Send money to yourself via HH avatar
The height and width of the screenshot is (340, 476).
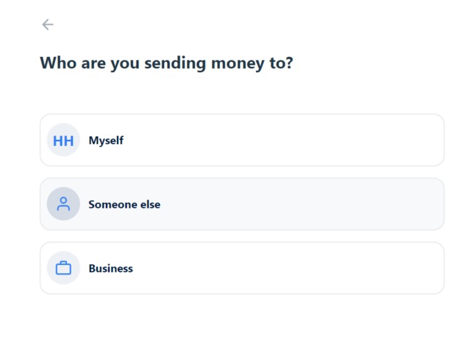(x=63, y=140)
